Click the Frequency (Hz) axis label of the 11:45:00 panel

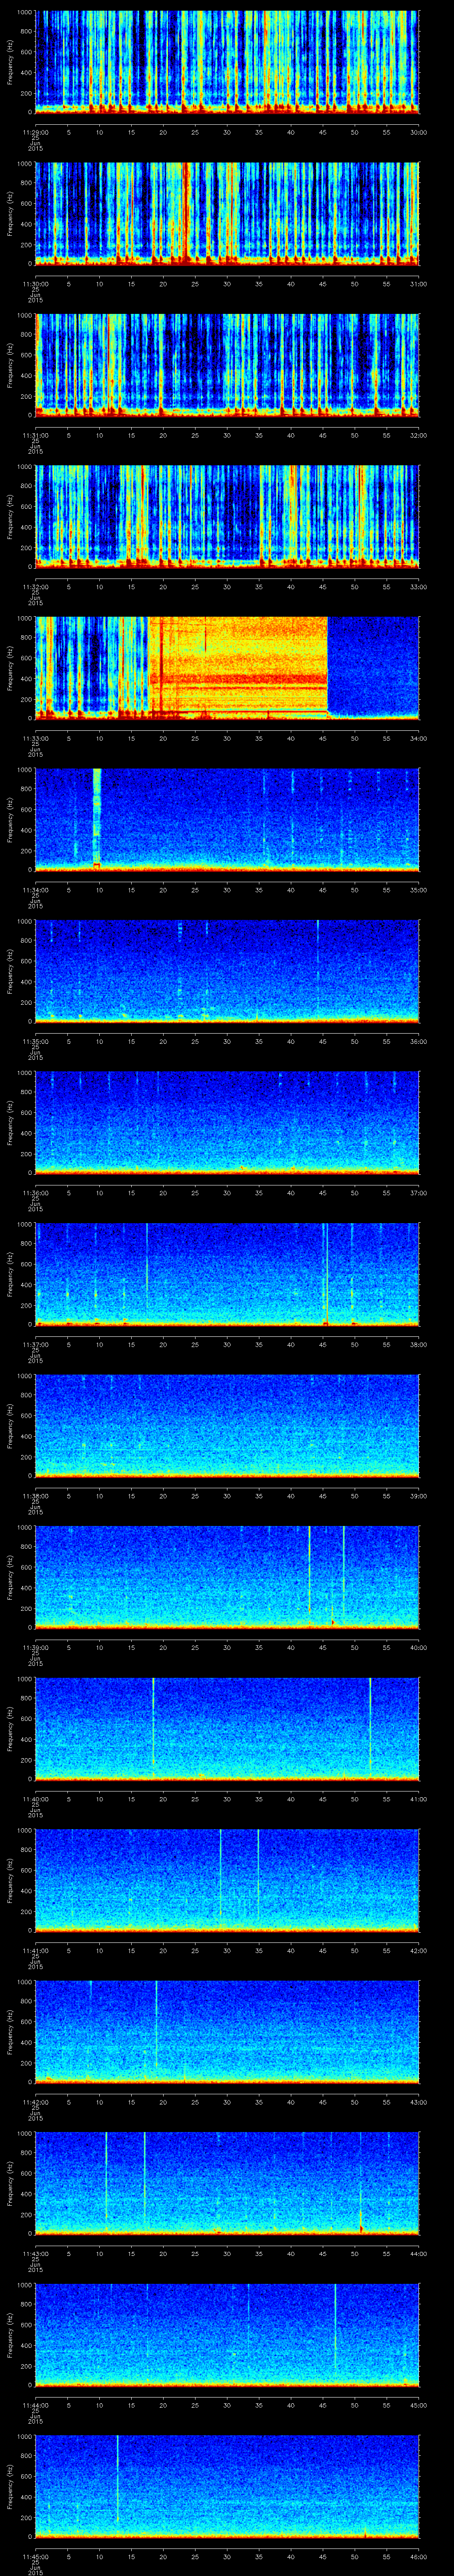tap(11, 2487)
